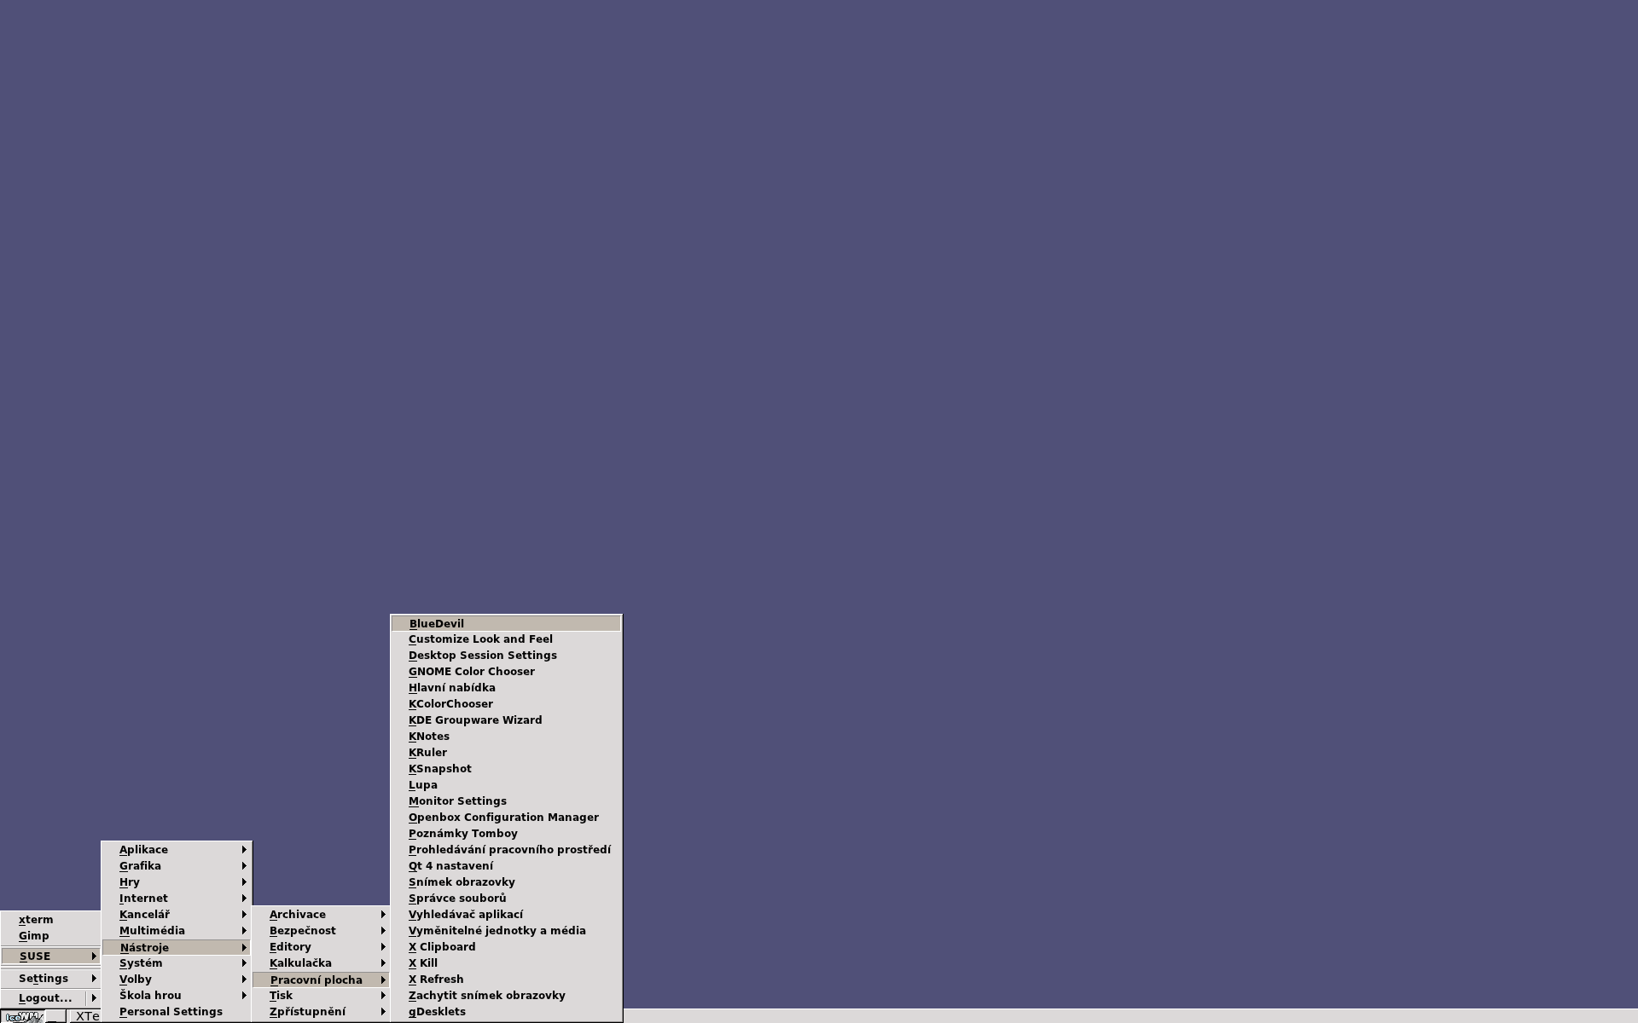
Task: Select Snímek obrazovky entry
Action: pyautogui.click(x=506, y=882)
